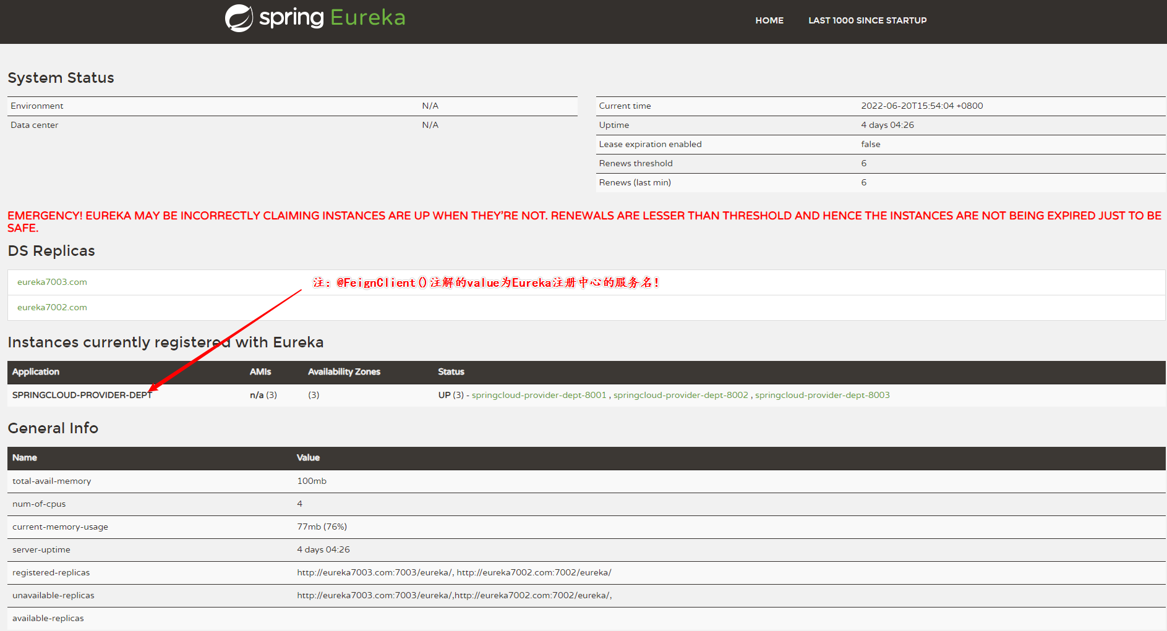
Task: Click the Renews (last min) label
Action: [x=635, y=182]
